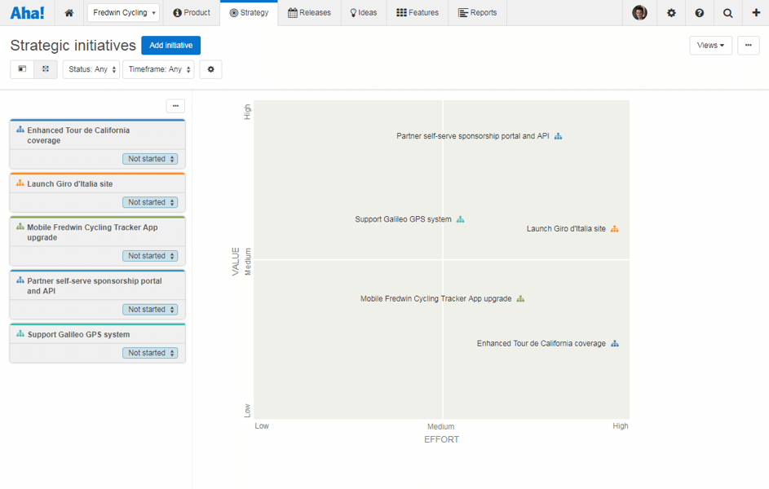
Task: Change status of Launch Giro d'Italia site
Action: (151, 202)
